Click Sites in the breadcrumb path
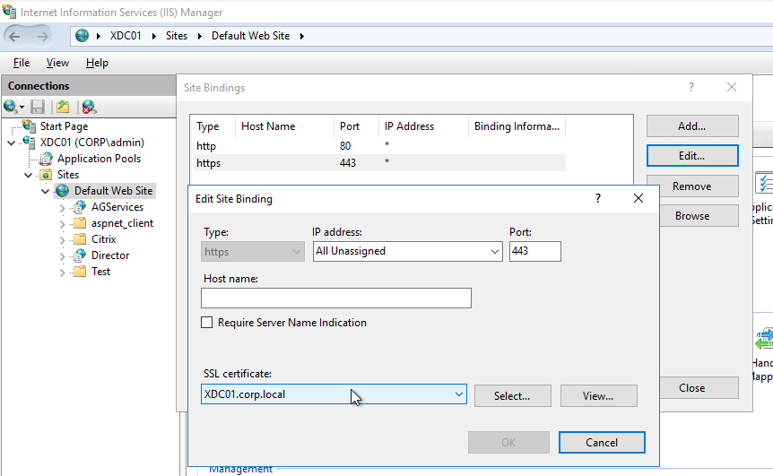 (x=177, y=36)
